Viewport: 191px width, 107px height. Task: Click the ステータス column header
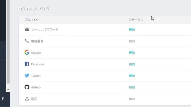136,20
